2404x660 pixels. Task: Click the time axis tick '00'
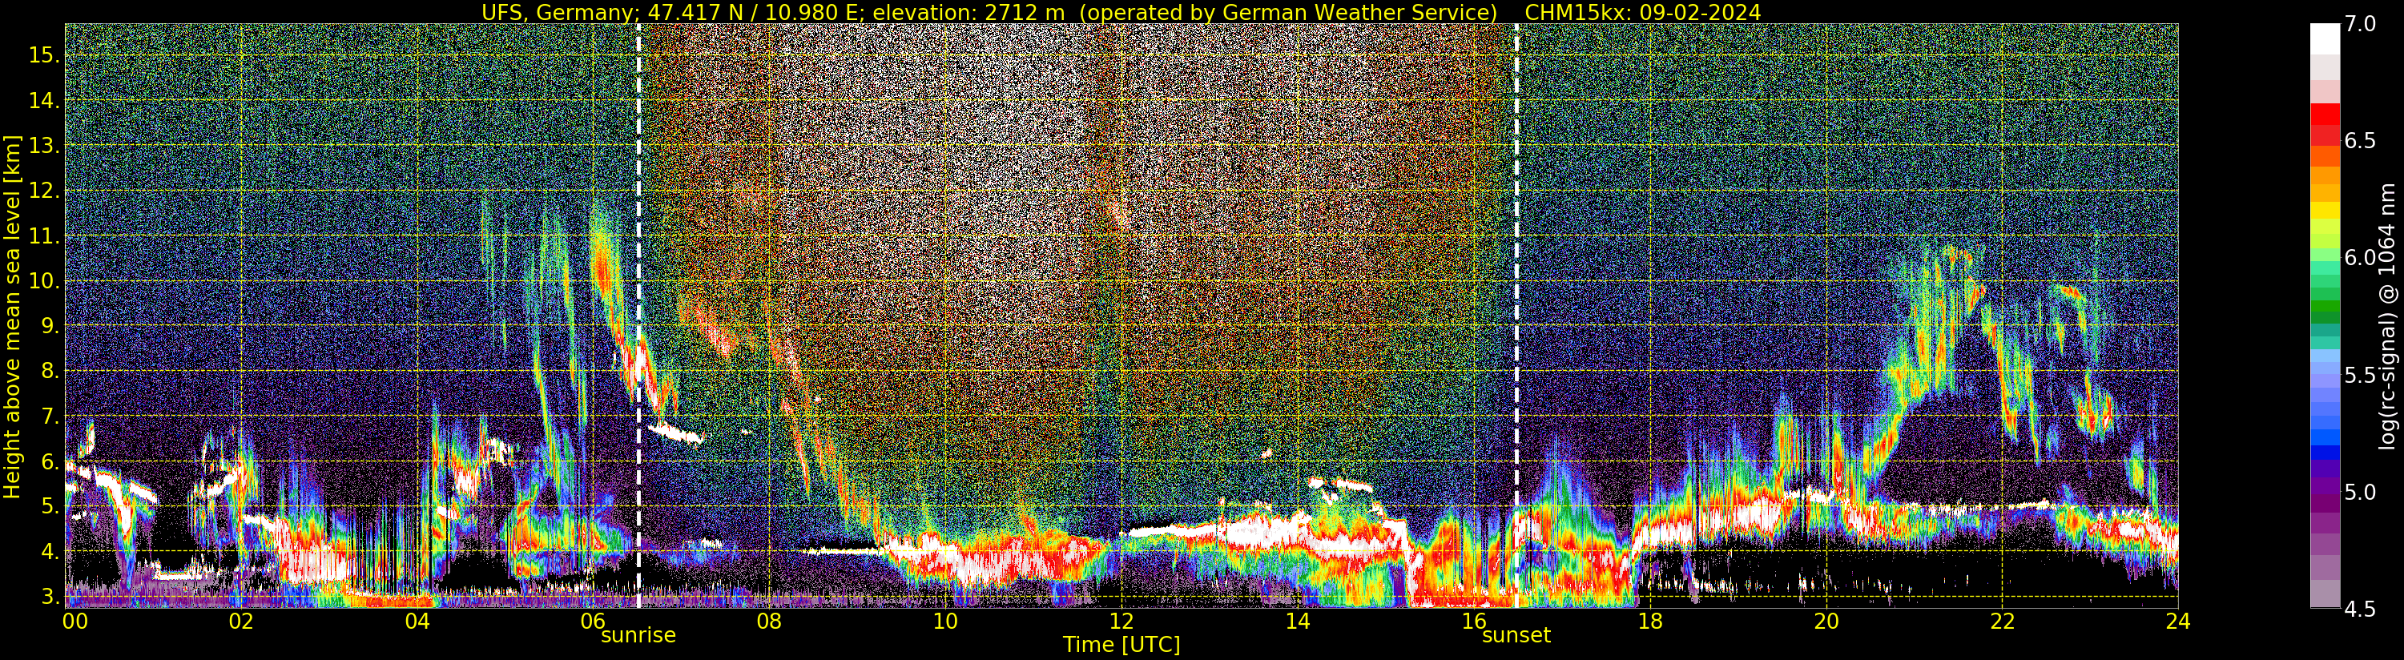click(74, 622)
